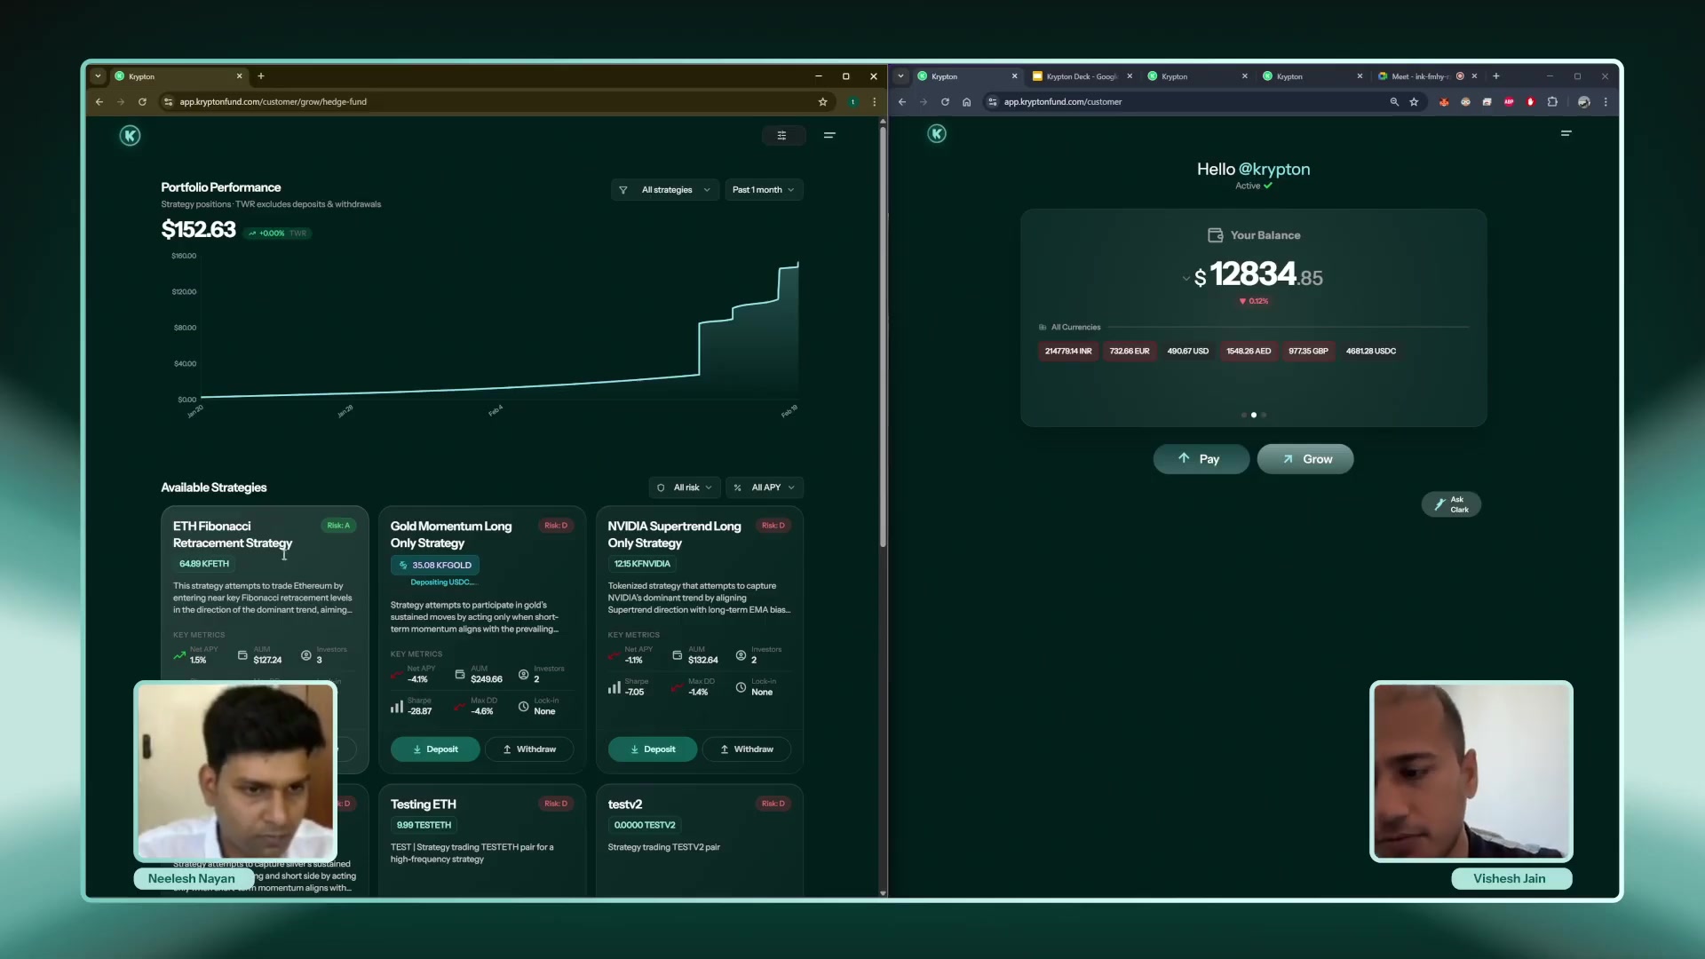The height and width of the screenshot is (959, 1705).
Task: Click the zoom magnifier in right address bar
Action: click(x=1394, y=102)
